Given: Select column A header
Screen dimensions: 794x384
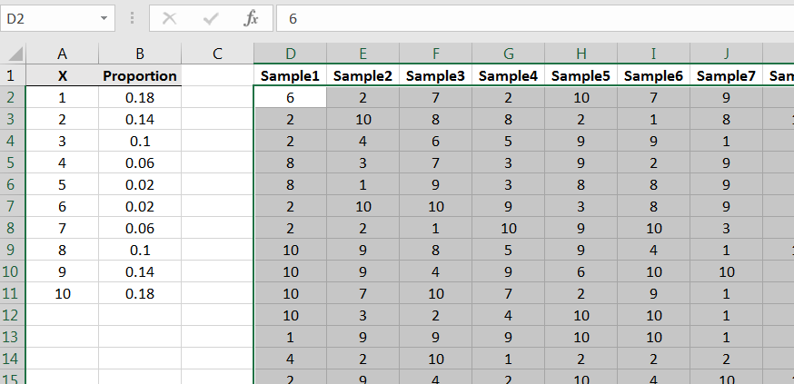Looking at the screenshot, I should click(62, 54).
